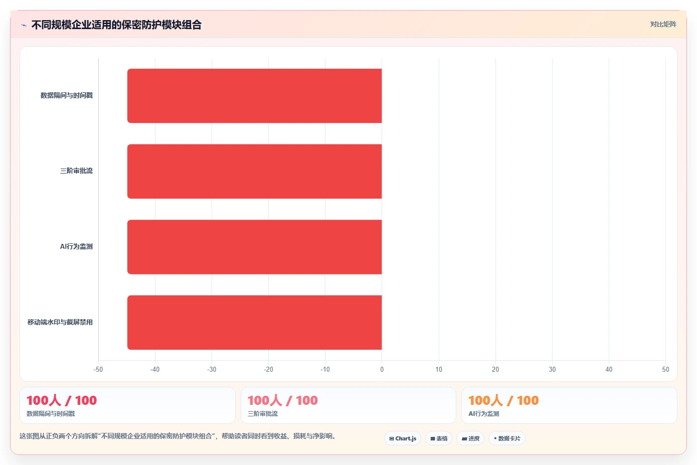Click the 进度 tag chip
This screenshot has height=465, width=697.
coord(470,438)
